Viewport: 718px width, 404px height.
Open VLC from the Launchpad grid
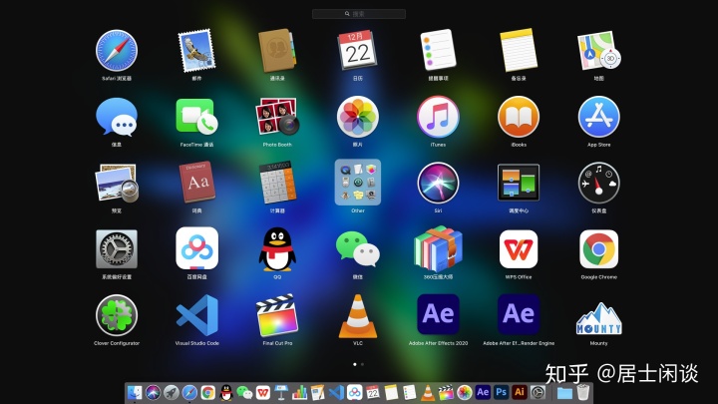[358, 316]
